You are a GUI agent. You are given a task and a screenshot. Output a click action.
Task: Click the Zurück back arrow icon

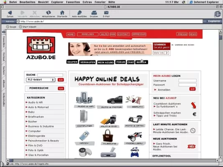tap(10, 13)
